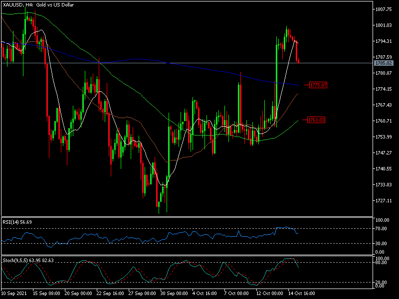Click the 1733.83 price axis value

click(x=384, y=184)
